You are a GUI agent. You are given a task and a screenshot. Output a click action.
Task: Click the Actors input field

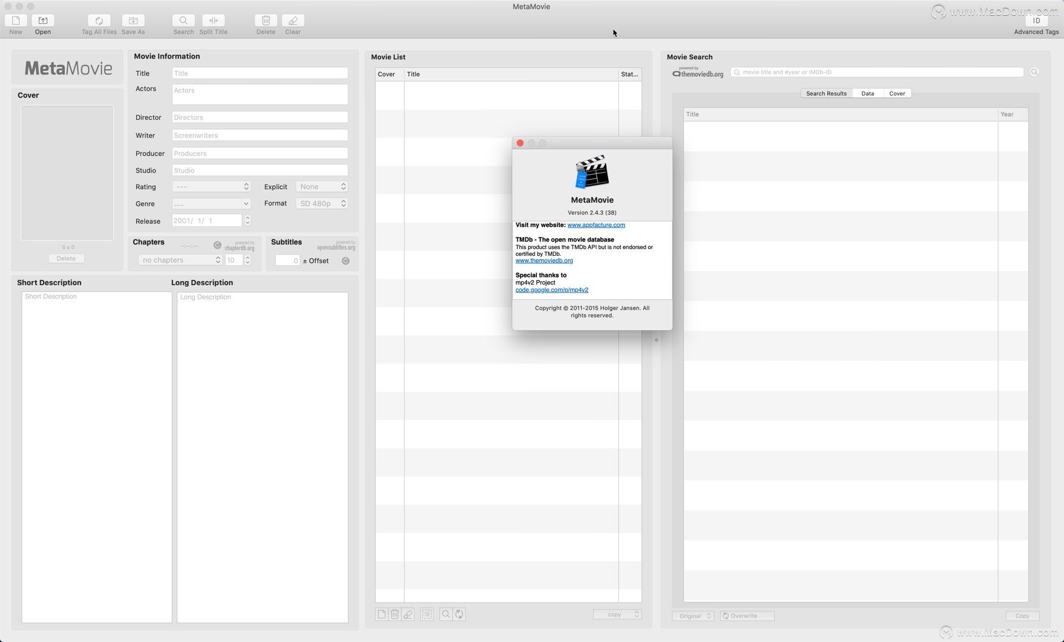click(260, 94)
